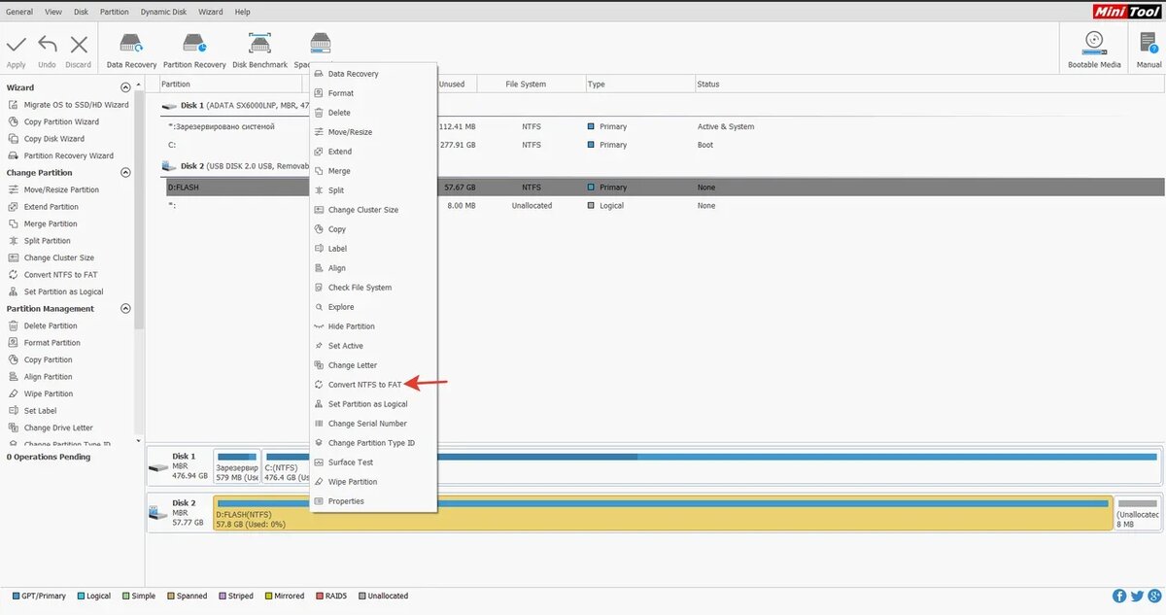Choose Change Drive Letter in sidebar
This screenshot has height=615, width=1166.
51,427
